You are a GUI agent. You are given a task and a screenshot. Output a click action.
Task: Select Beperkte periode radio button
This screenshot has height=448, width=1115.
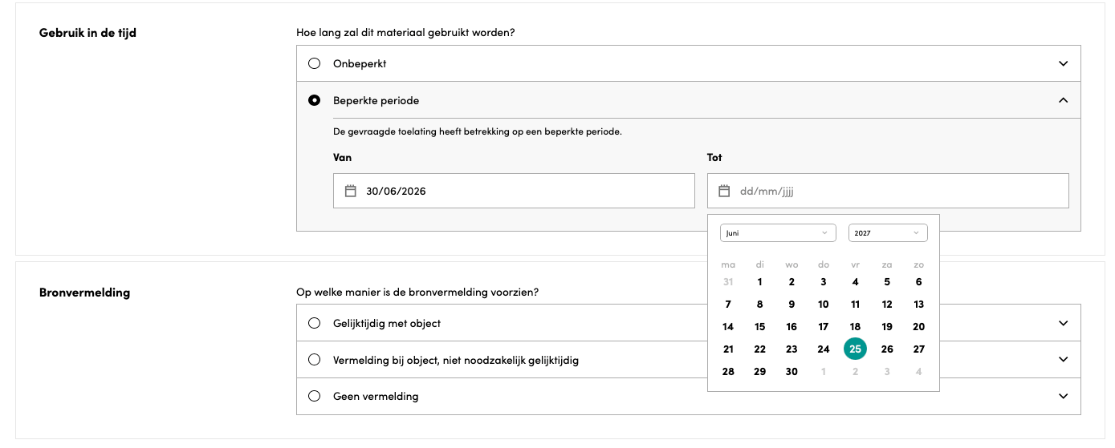[x=315, y=100]
